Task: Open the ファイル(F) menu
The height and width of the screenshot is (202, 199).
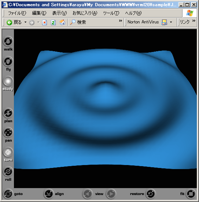Action: [x=17, y=13]
